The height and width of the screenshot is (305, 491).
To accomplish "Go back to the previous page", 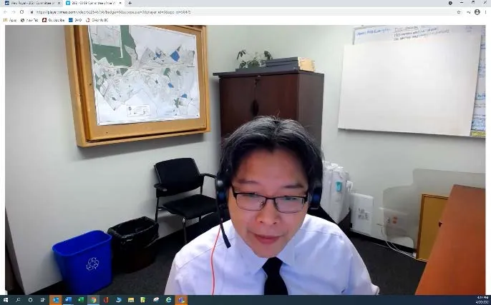I will (x=5, y=12).
